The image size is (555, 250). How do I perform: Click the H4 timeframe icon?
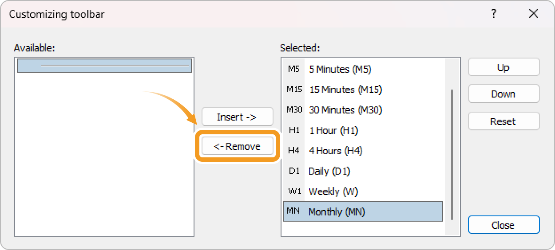pyautogui.click(x=294, y=150)
